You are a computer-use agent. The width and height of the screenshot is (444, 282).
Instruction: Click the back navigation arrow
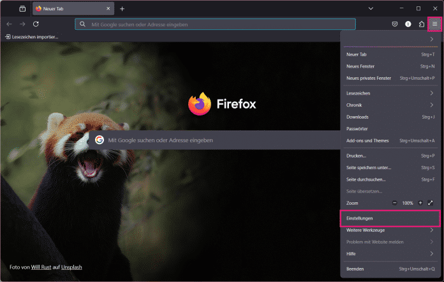point(9,24)
